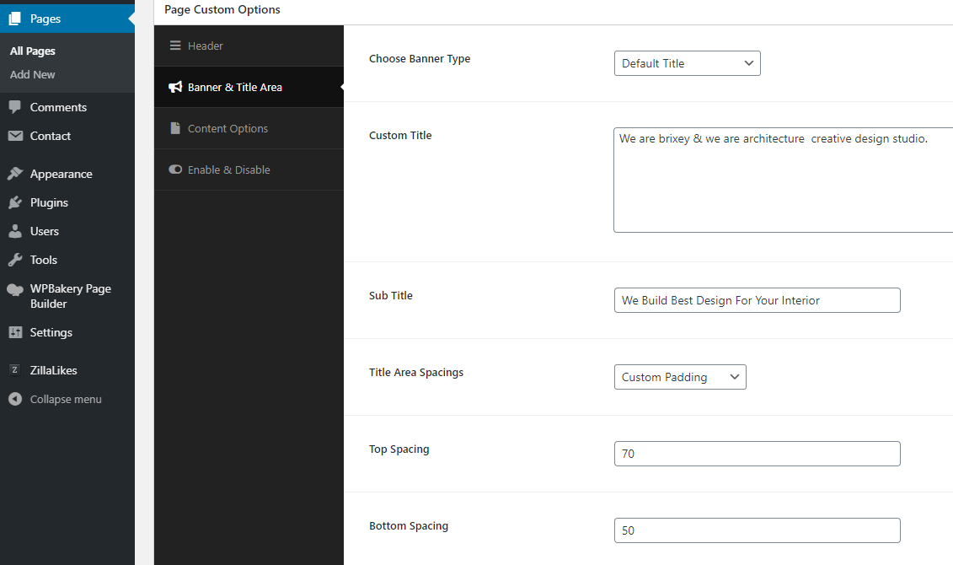
Task: Click the Settings sliders icon
Action: click(x=15, y=332)
